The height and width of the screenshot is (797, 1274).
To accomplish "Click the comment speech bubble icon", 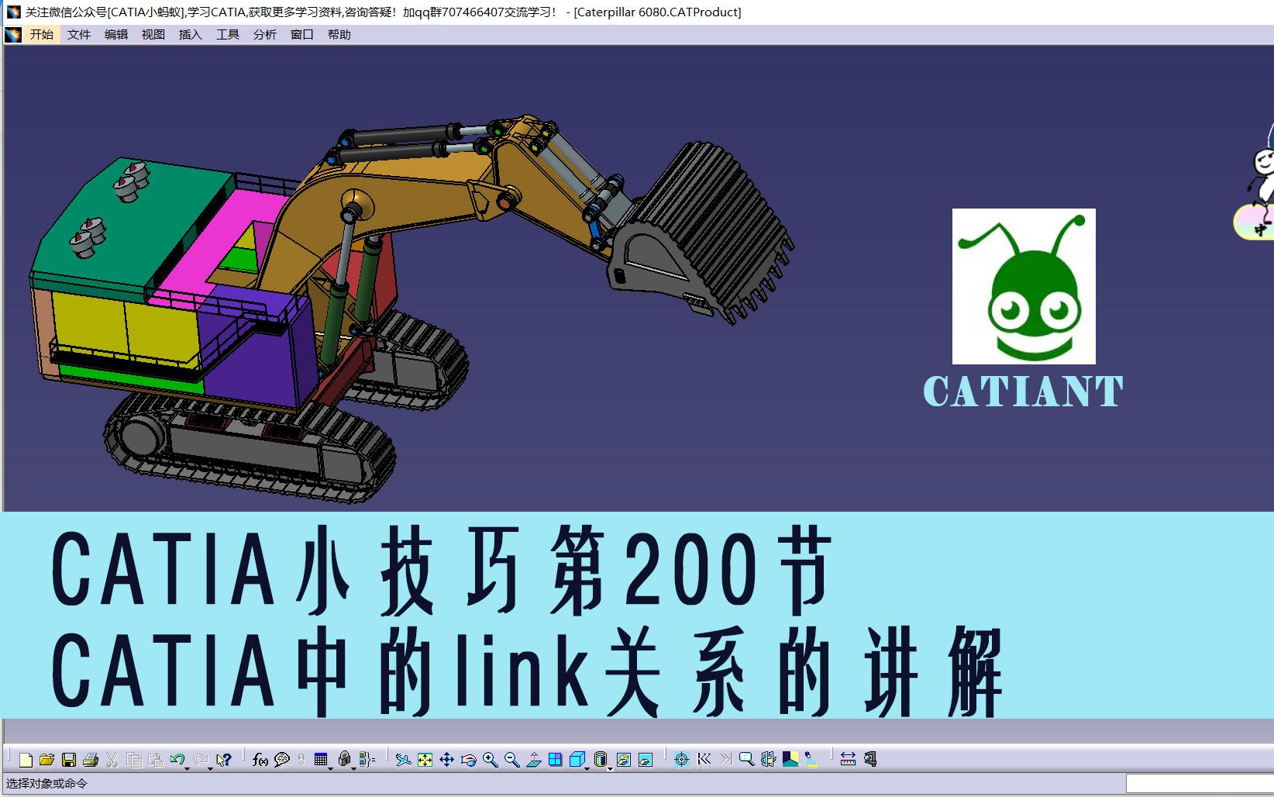I will point(282,760).
